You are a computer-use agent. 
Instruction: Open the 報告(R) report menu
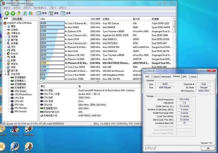tap(27, 8)
